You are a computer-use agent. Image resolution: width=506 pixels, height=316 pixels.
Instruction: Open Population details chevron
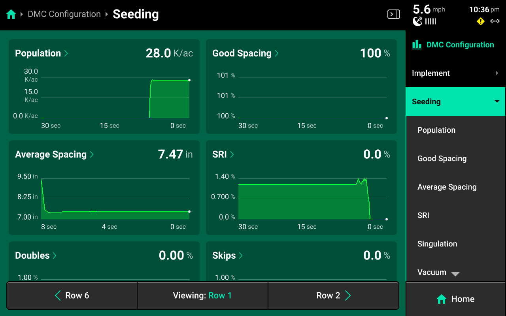tap(66, 53)
